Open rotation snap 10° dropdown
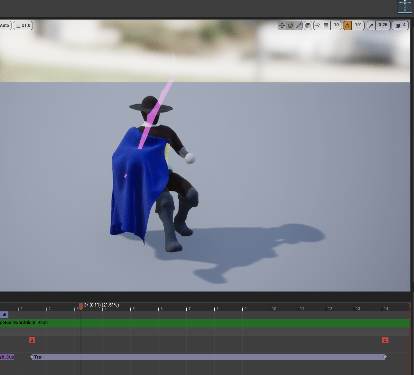The image size is (414, 375). point(358,26)
